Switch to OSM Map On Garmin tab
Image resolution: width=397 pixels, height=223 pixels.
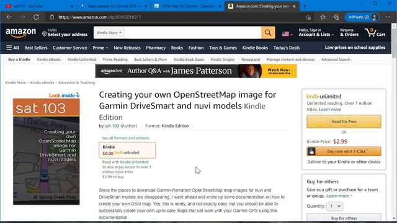tap(187, 6)
